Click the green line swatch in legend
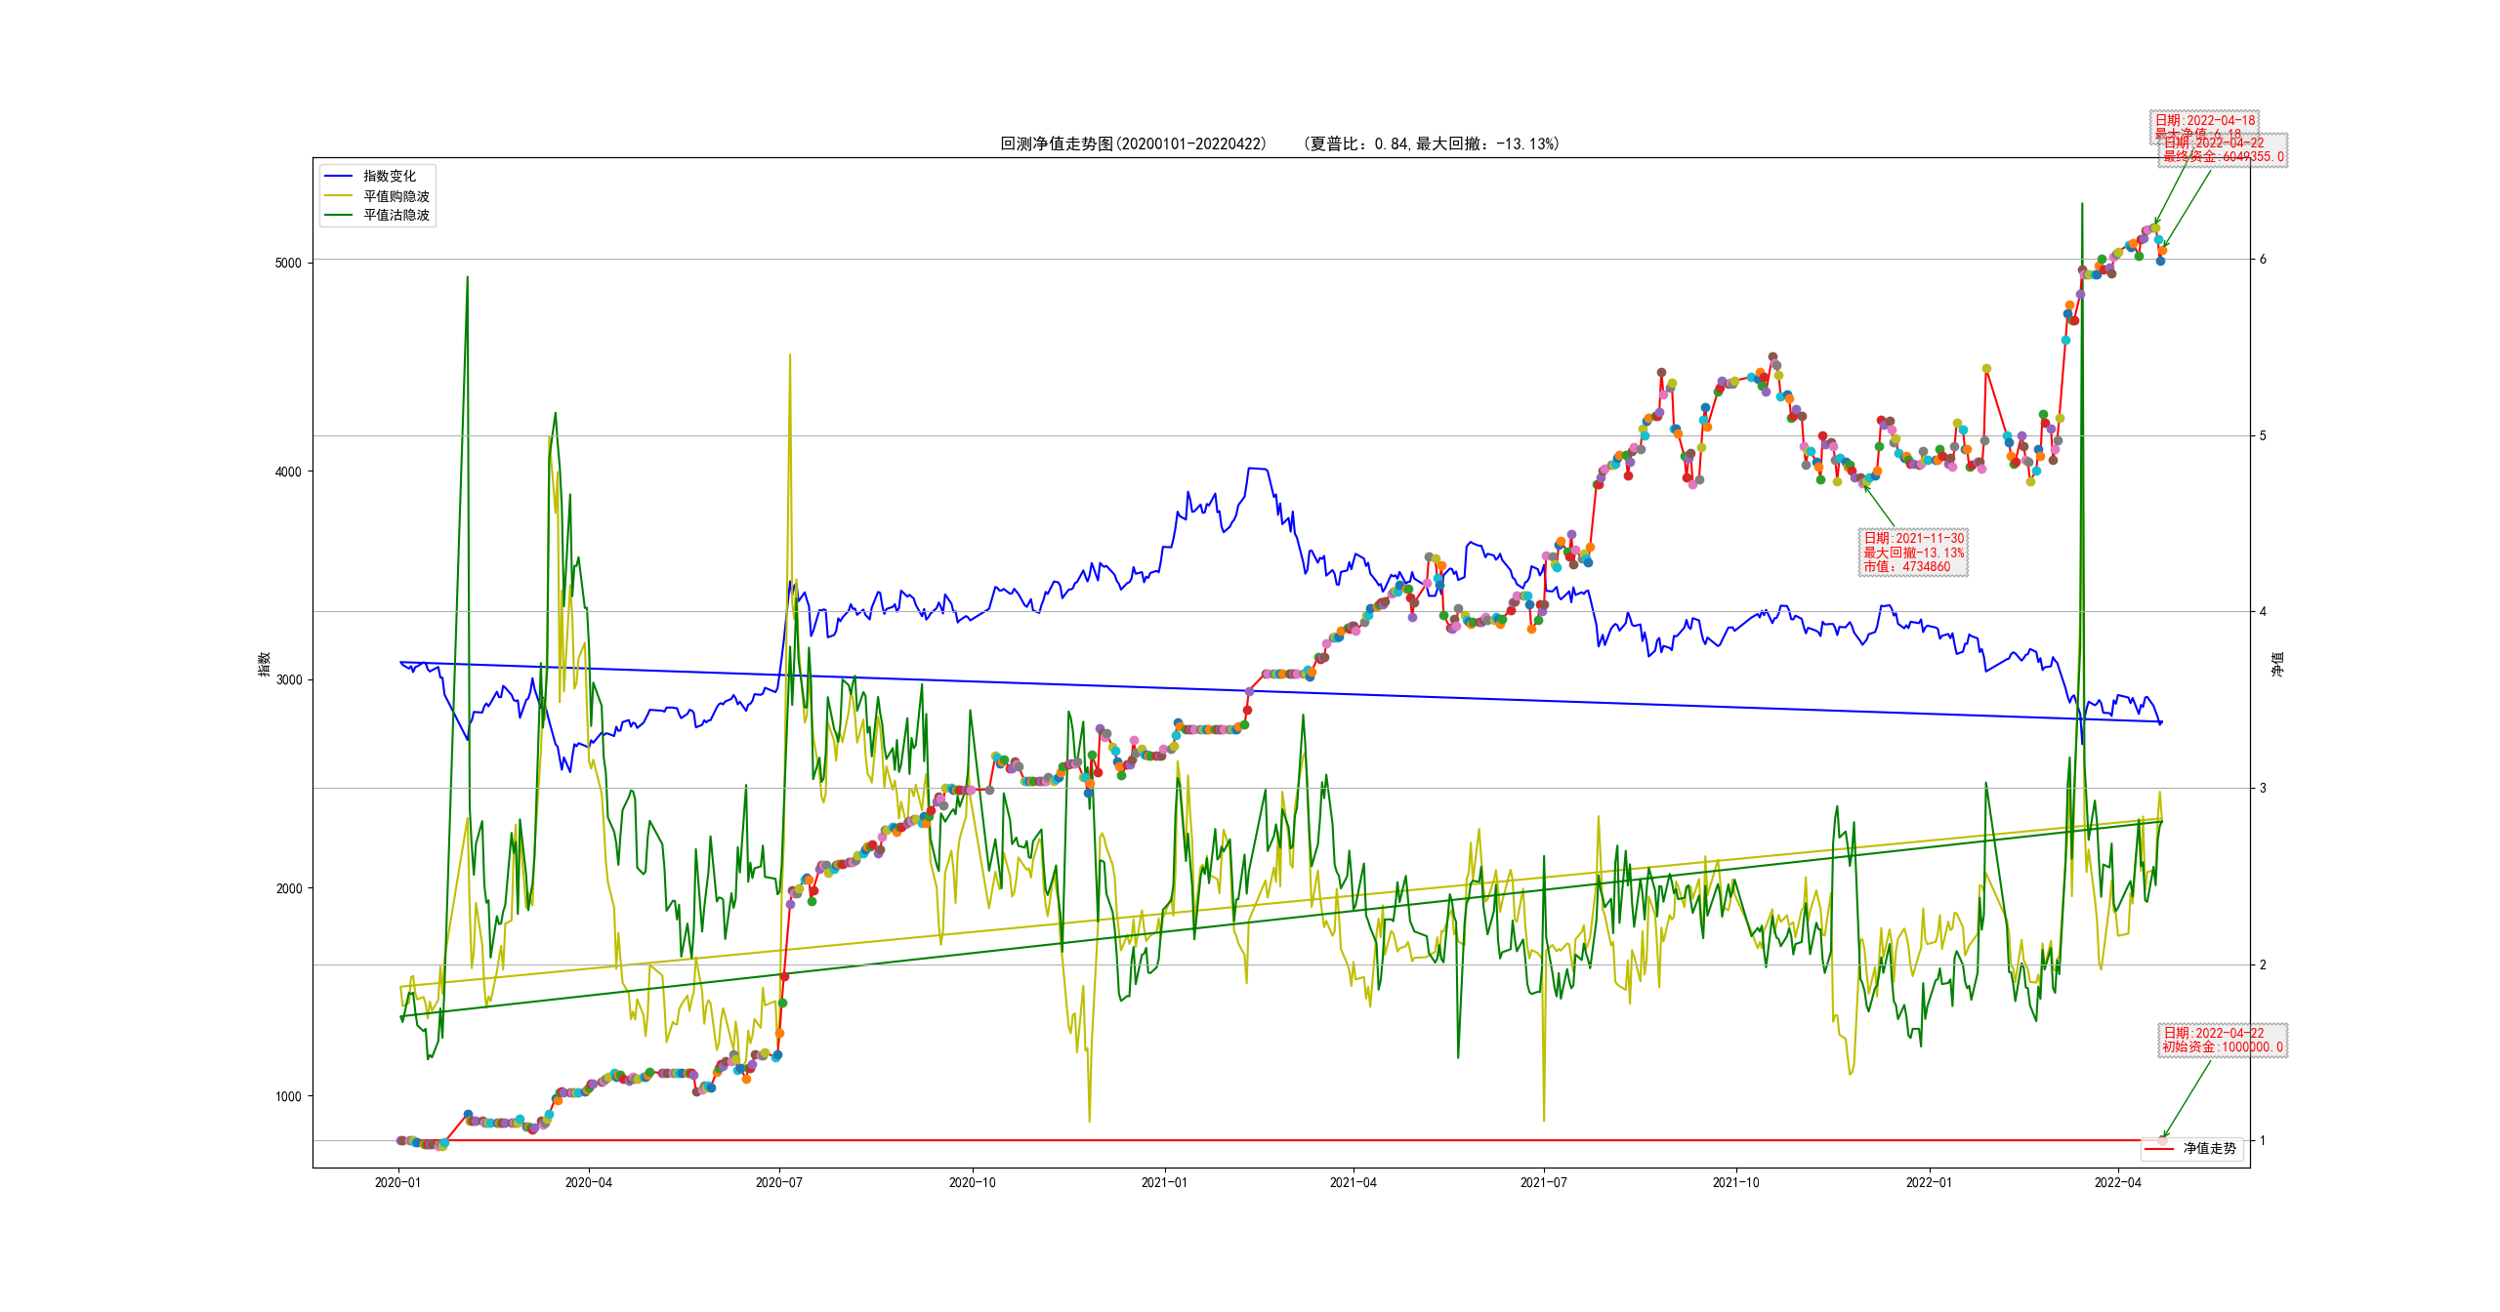This screenshot has height=1312, width=2500. click(338, 215)
